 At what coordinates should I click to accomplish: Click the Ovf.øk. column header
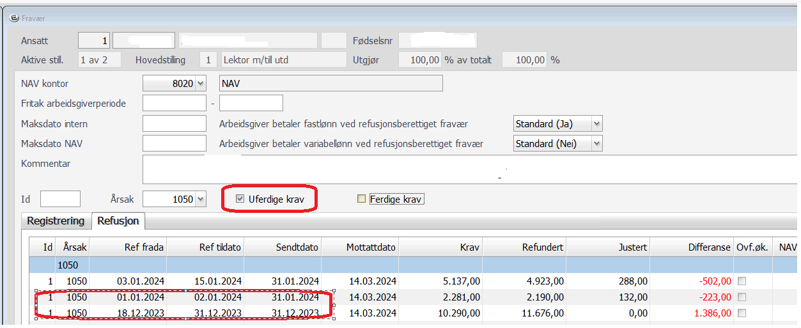(752, 247)
